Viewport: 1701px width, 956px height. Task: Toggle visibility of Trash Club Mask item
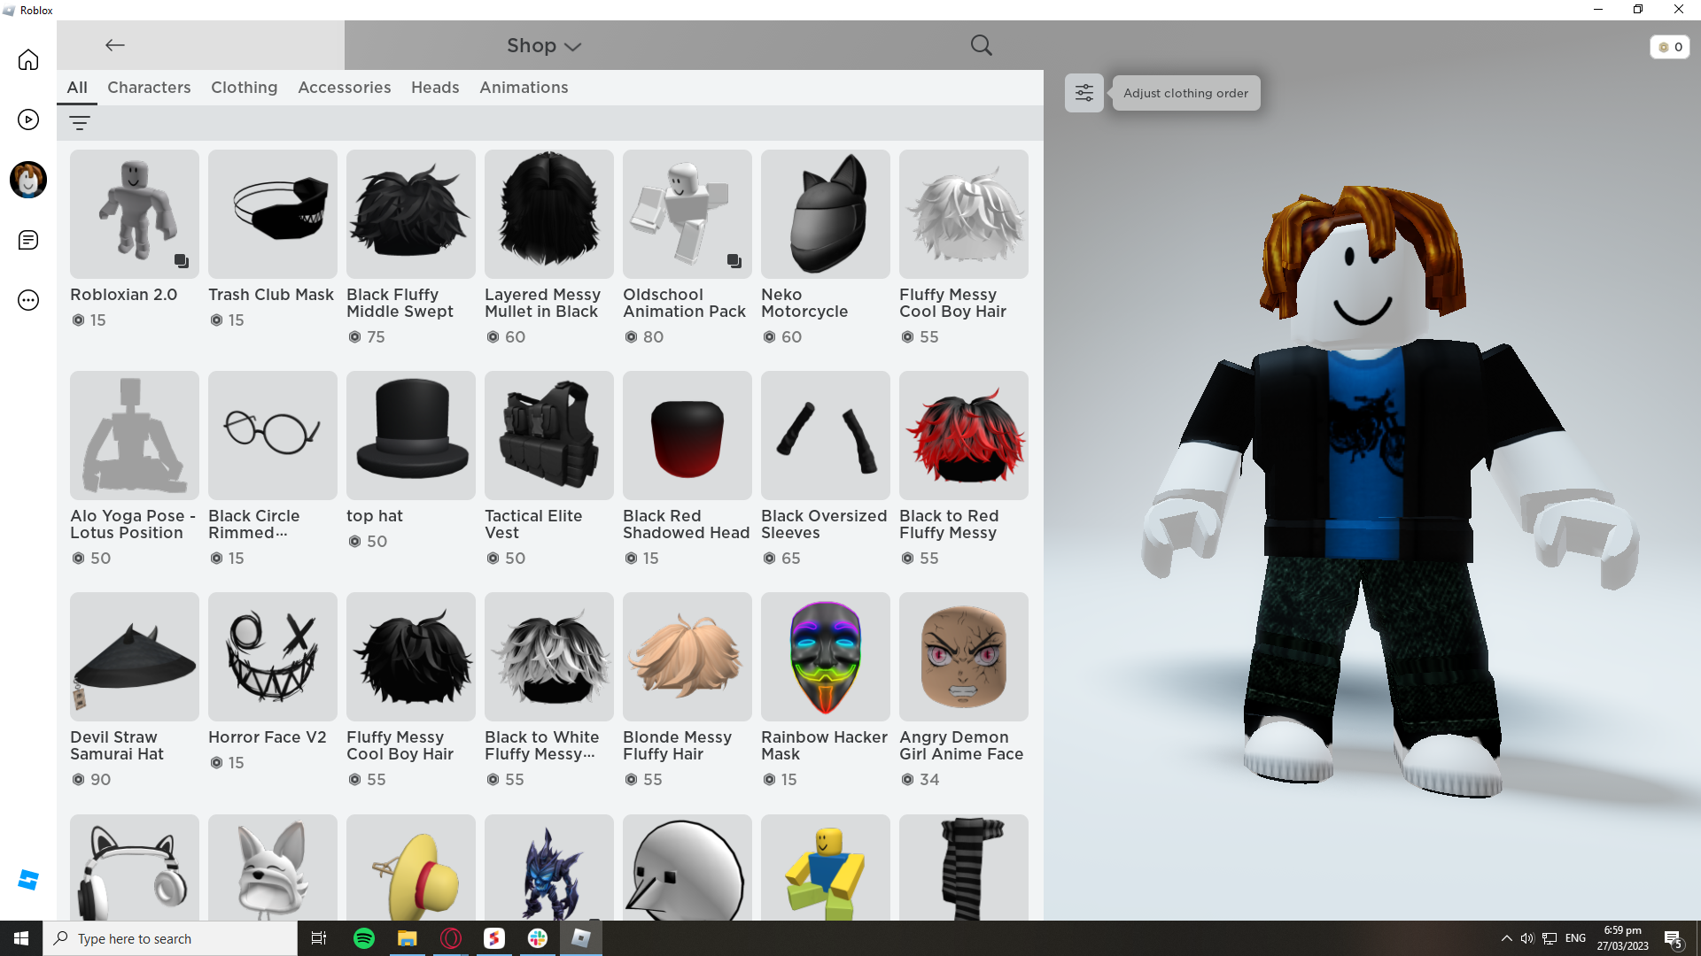tap(272, 213)
